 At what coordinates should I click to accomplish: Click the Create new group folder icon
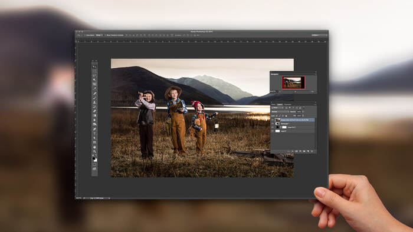tap(304, 151)
